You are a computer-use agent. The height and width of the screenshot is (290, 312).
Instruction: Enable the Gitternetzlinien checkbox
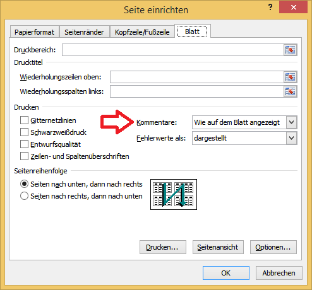(x=24, y=120)
